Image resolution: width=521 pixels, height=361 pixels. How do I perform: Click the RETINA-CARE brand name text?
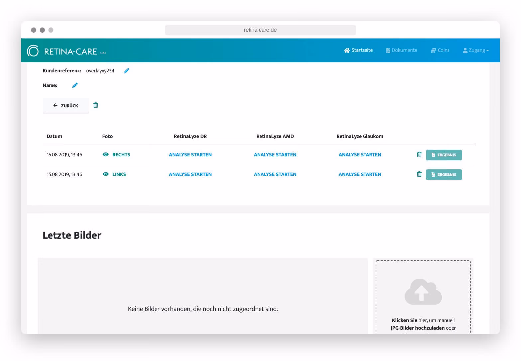coord(70,51)
